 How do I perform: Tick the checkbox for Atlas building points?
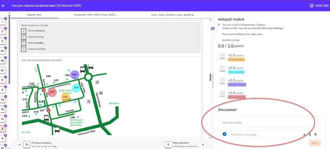222,69
